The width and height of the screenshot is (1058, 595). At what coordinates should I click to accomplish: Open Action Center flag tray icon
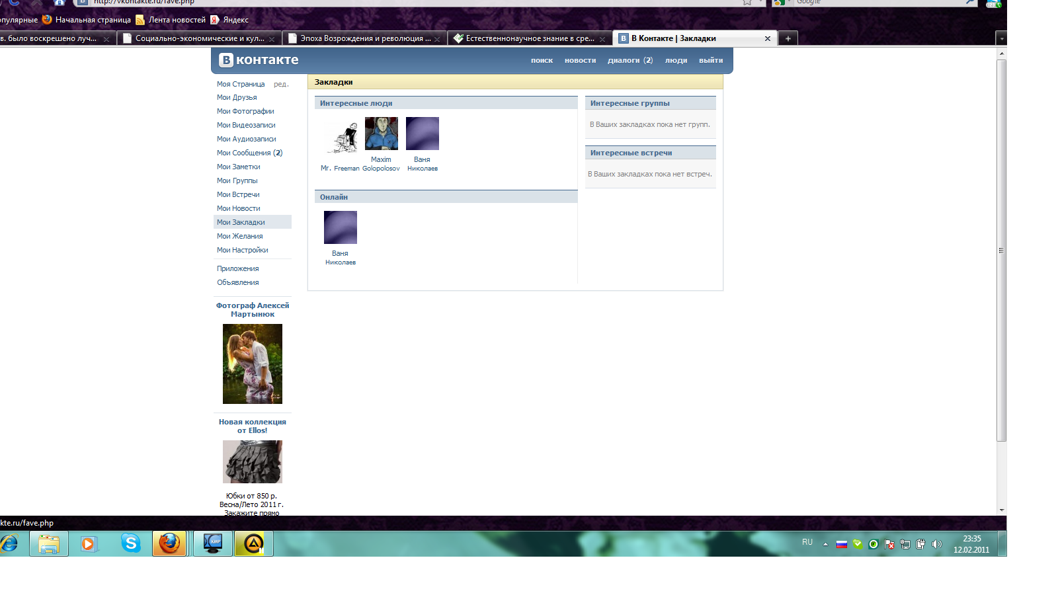point(889,544)
